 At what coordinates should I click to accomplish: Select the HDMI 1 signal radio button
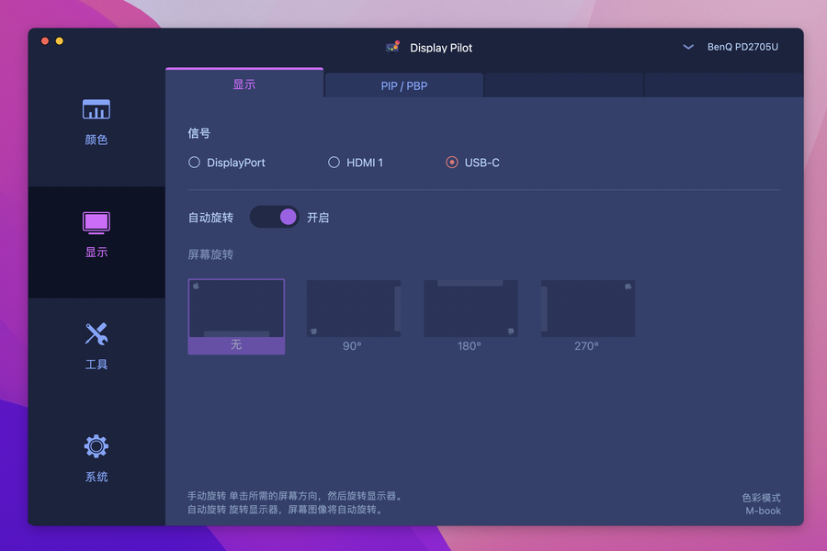pyautogui.click(x=334, y=163)
